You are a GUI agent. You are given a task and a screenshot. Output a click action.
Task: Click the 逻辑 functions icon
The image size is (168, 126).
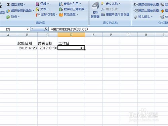click(x=37, y=4)
